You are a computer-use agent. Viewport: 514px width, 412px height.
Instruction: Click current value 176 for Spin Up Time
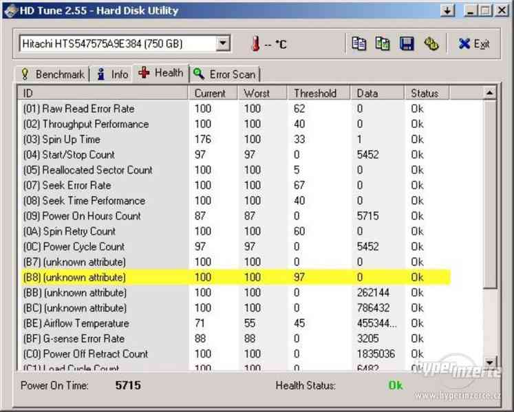click(202, 140)
